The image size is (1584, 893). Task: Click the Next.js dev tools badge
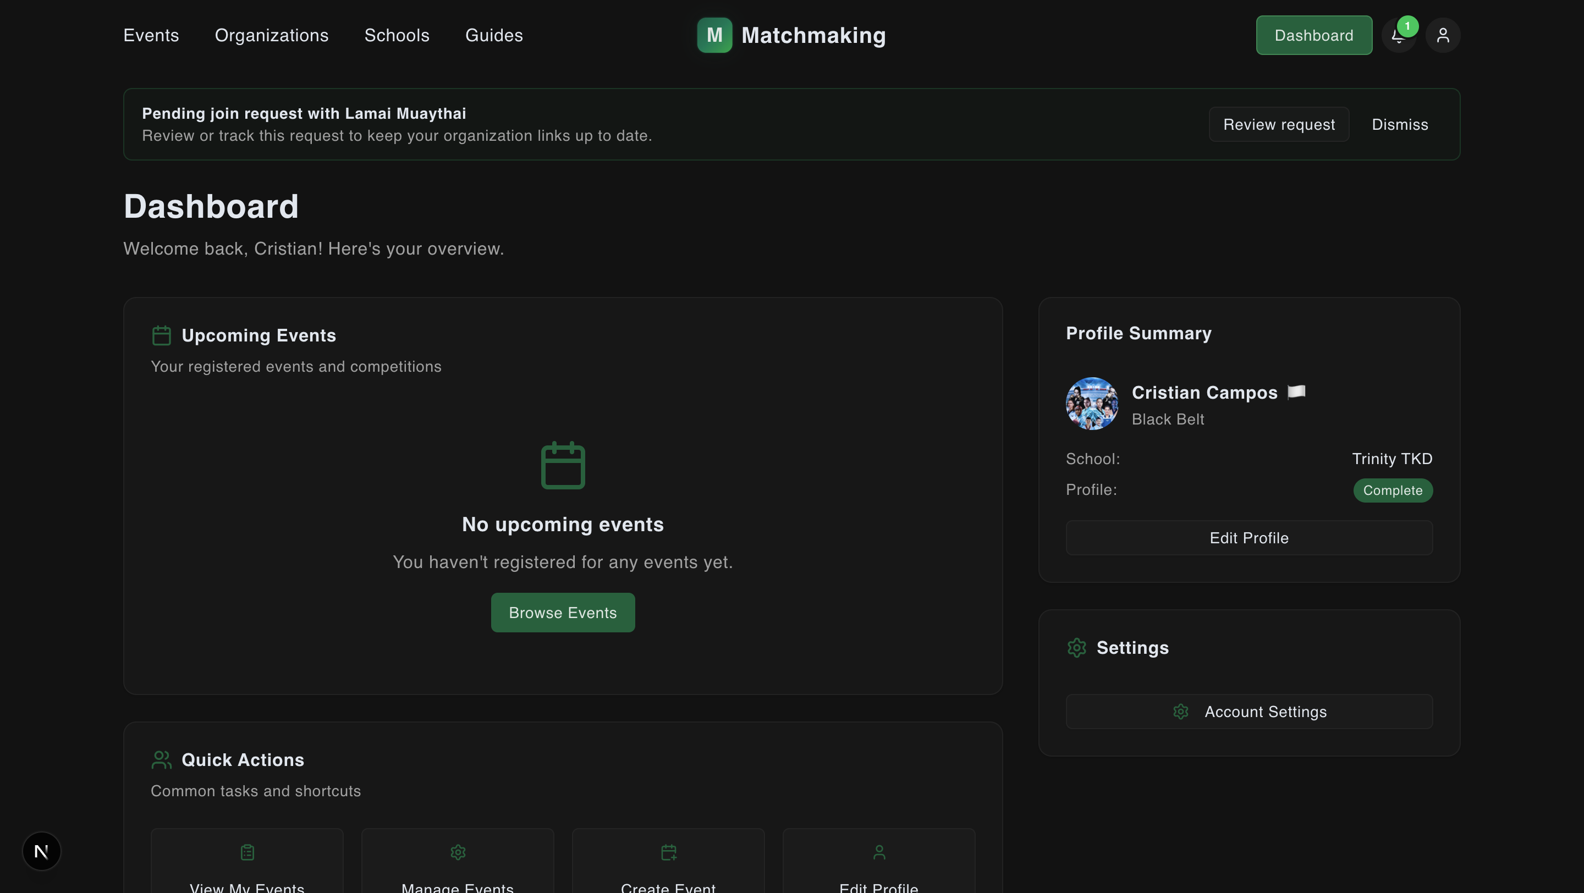click(x=41, y=851)
